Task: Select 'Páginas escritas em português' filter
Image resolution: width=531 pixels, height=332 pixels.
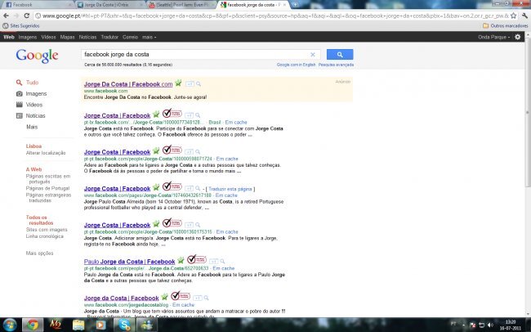Action: [48, 179]
